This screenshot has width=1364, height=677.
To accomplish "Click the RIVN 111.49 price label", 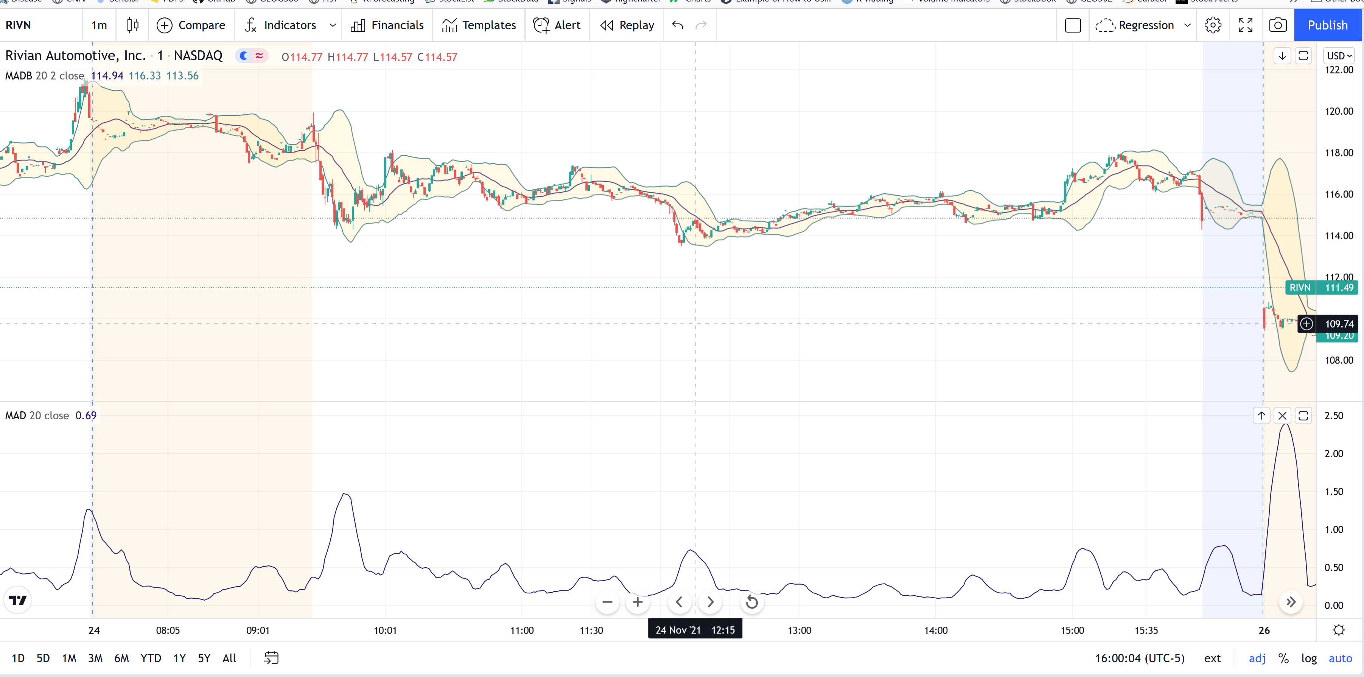I will [x=1322, y=288].
